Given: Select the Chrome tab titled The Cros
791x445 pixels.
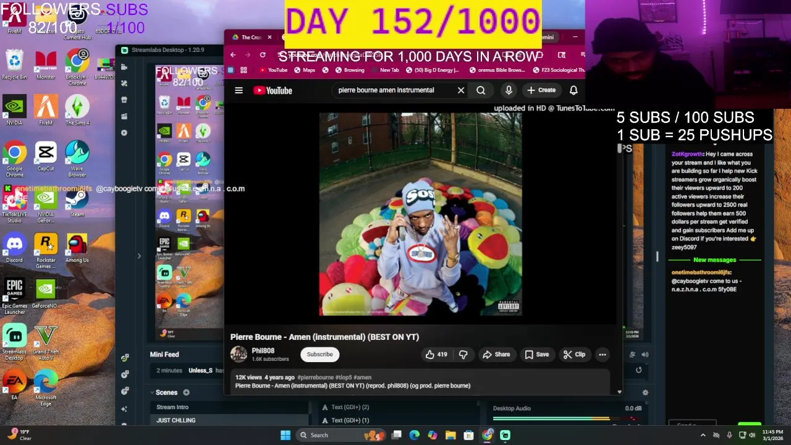Looking at the screenshot, I should [250, 37].
